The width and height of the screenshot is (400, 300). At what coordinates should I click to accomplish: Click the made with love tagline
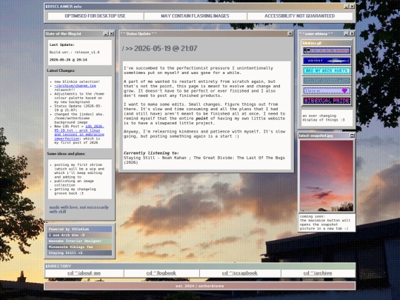tap(79, 210)
